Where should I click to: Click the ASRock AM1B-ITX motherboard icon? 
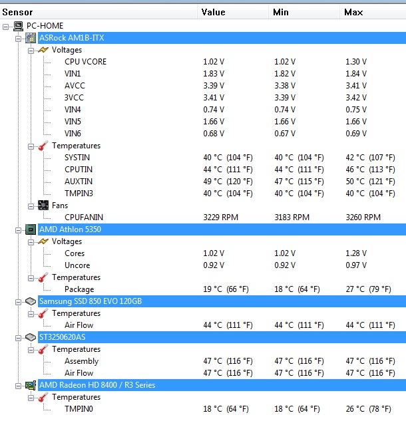31,38
